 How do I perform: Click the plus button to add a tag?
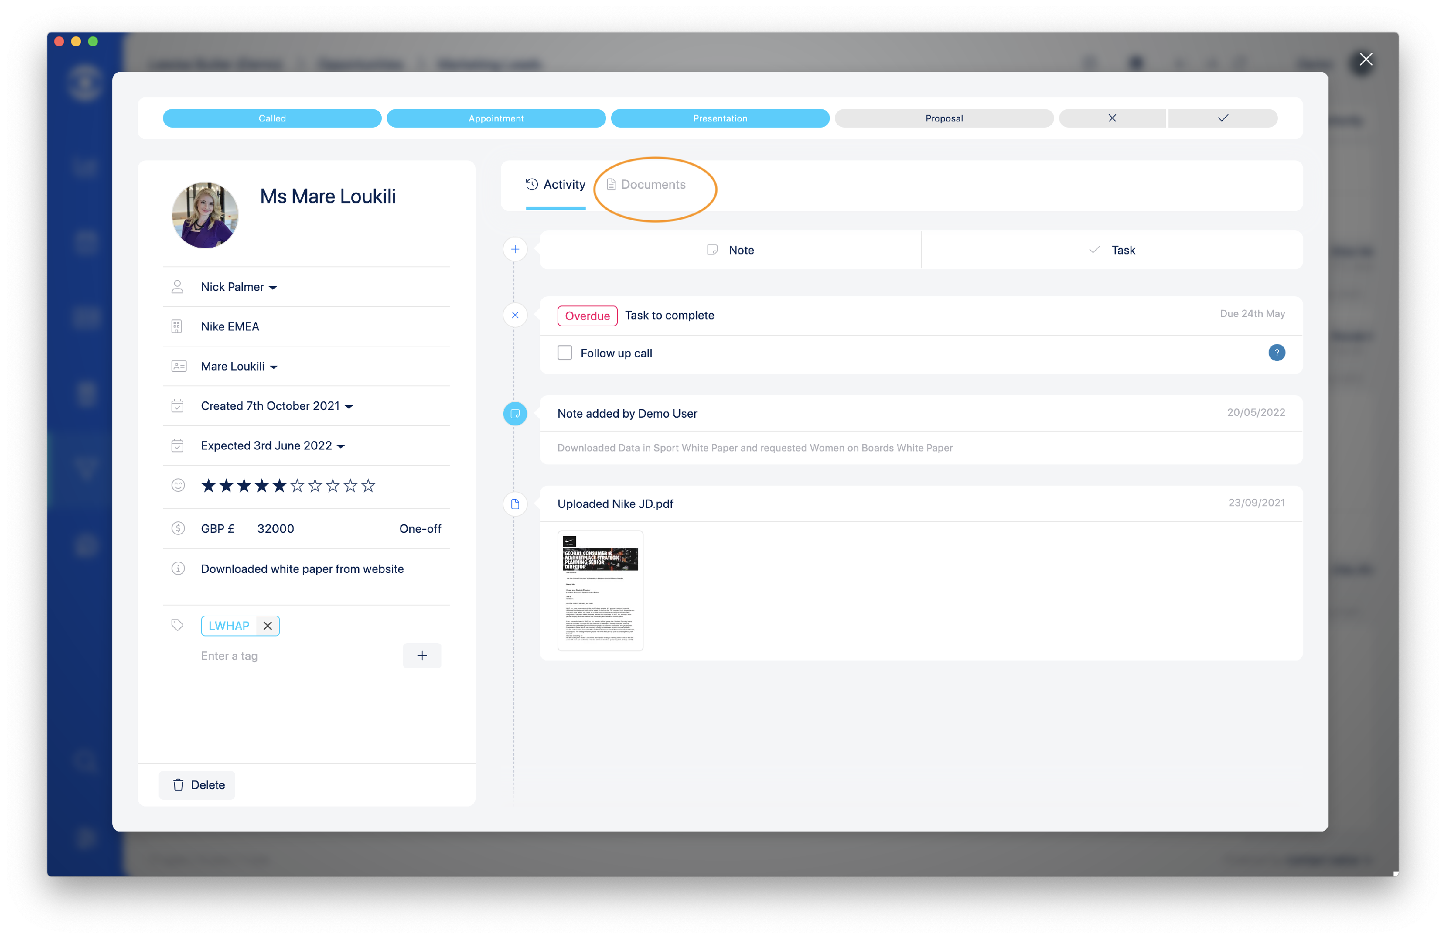[422, 656]
